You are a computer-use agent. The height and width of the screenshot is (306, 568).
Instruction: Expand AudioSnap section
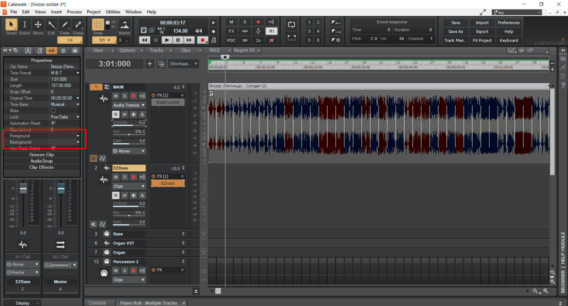(42, 161)
